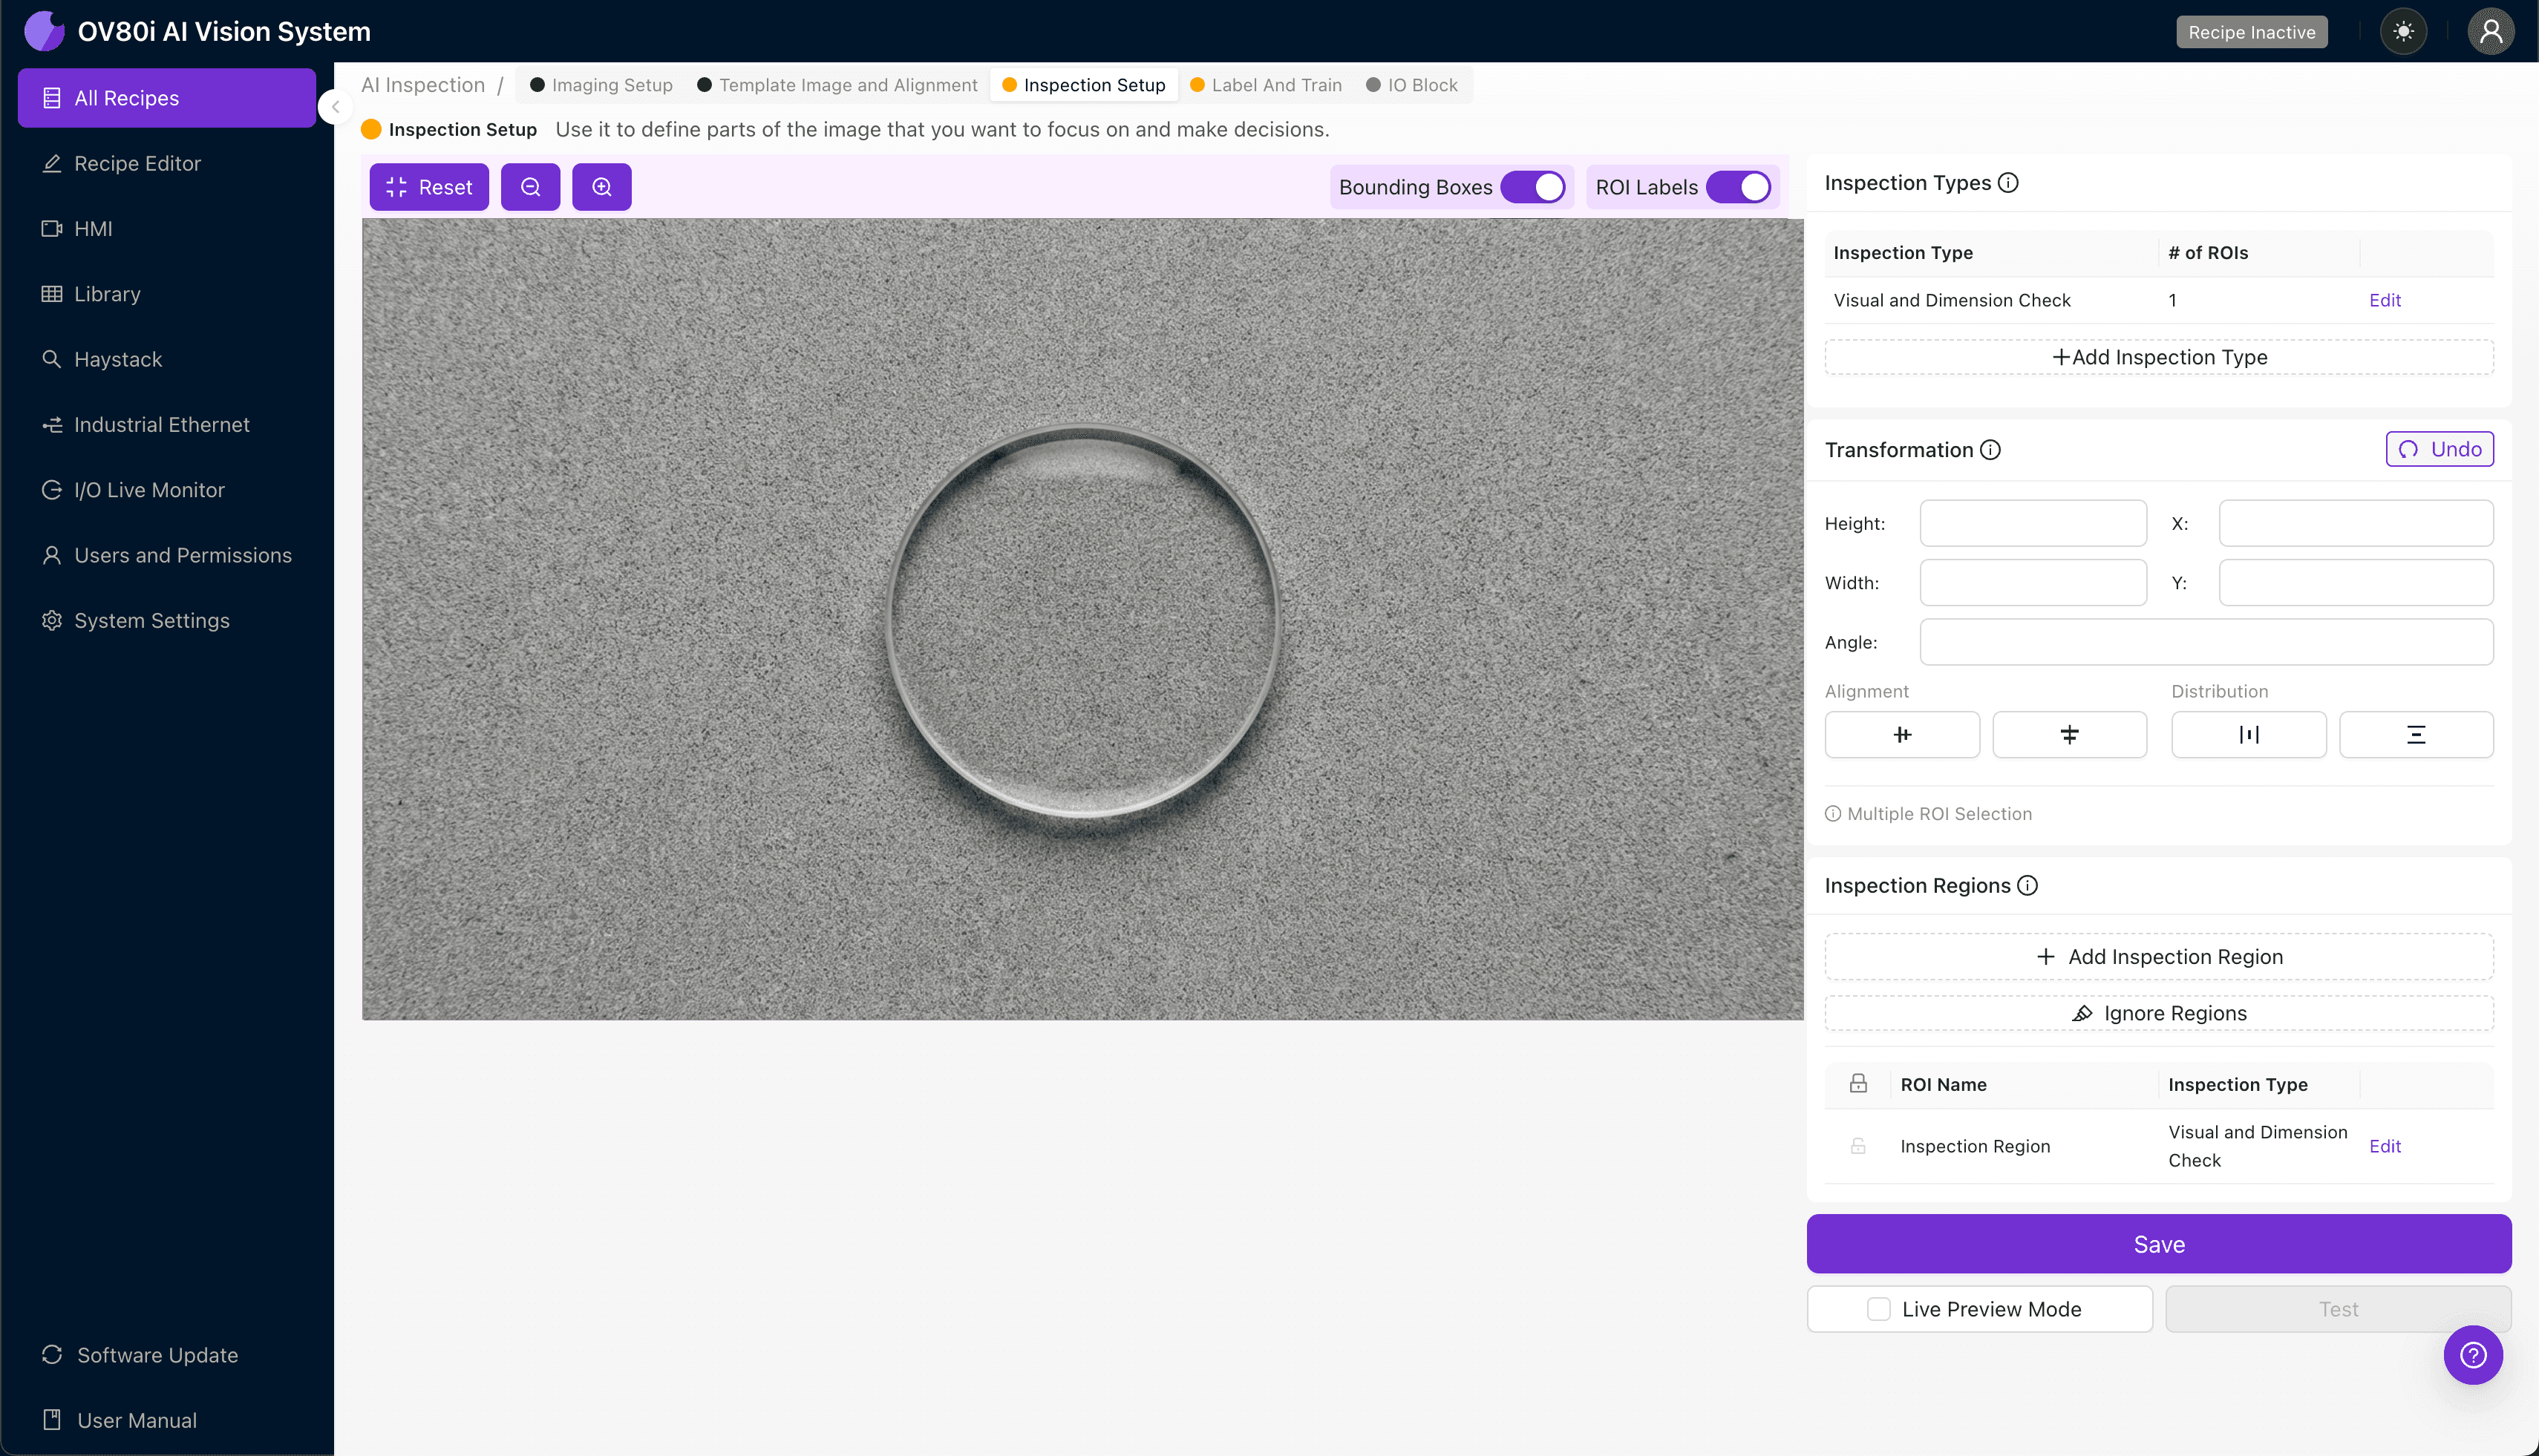Disable the Bounding Boxes toggle
2539x1456 pixels.
click(1534, 186)
